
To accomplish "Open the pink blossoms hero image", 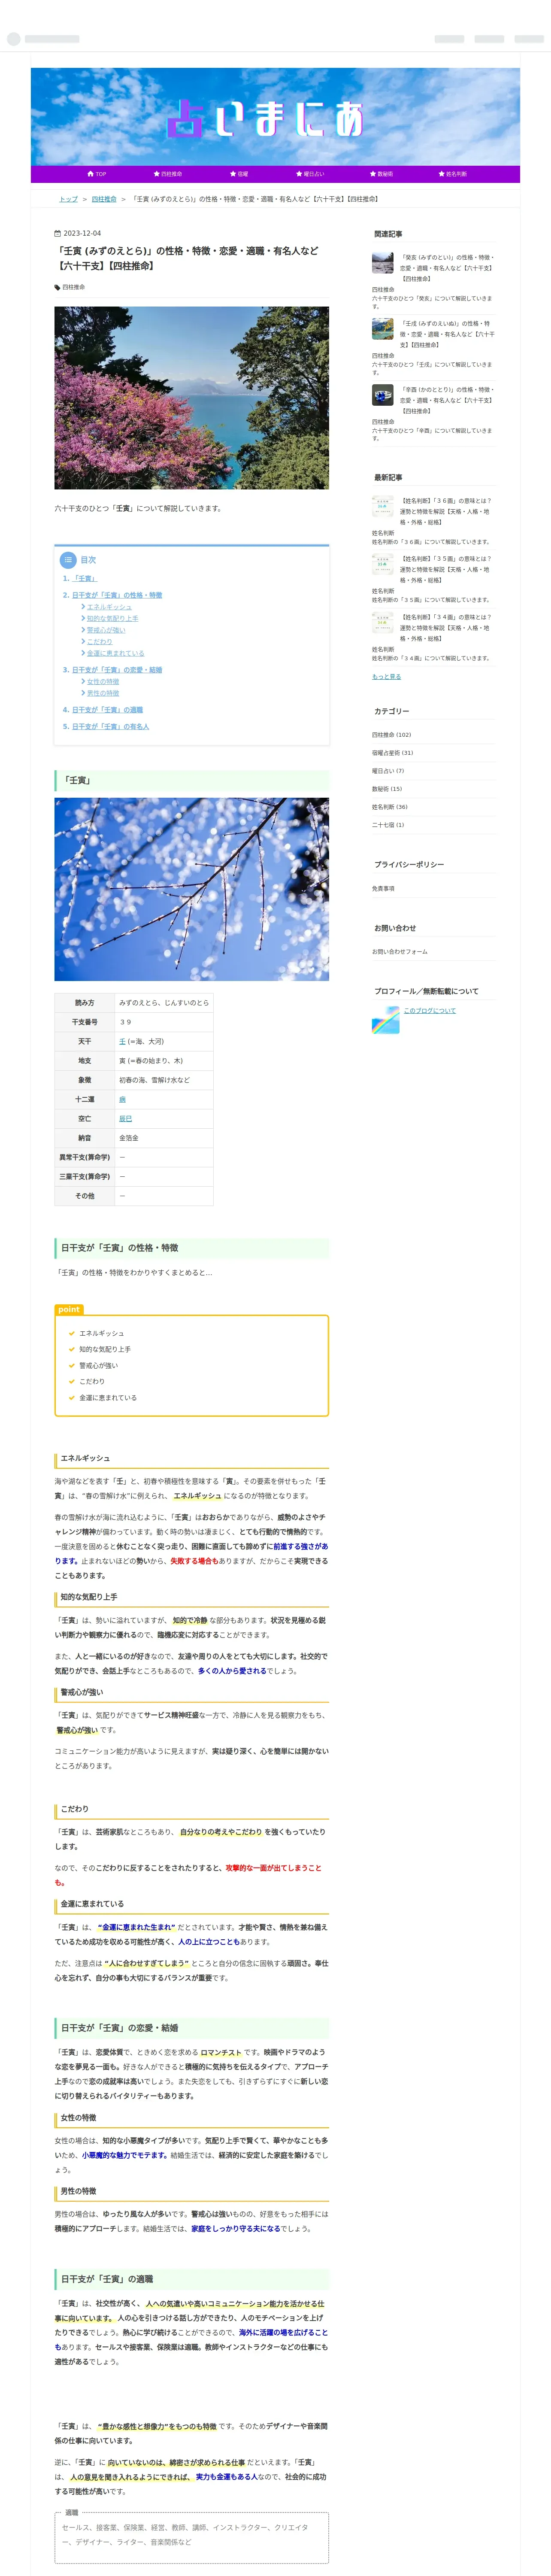I will click(x=191, y=398).
